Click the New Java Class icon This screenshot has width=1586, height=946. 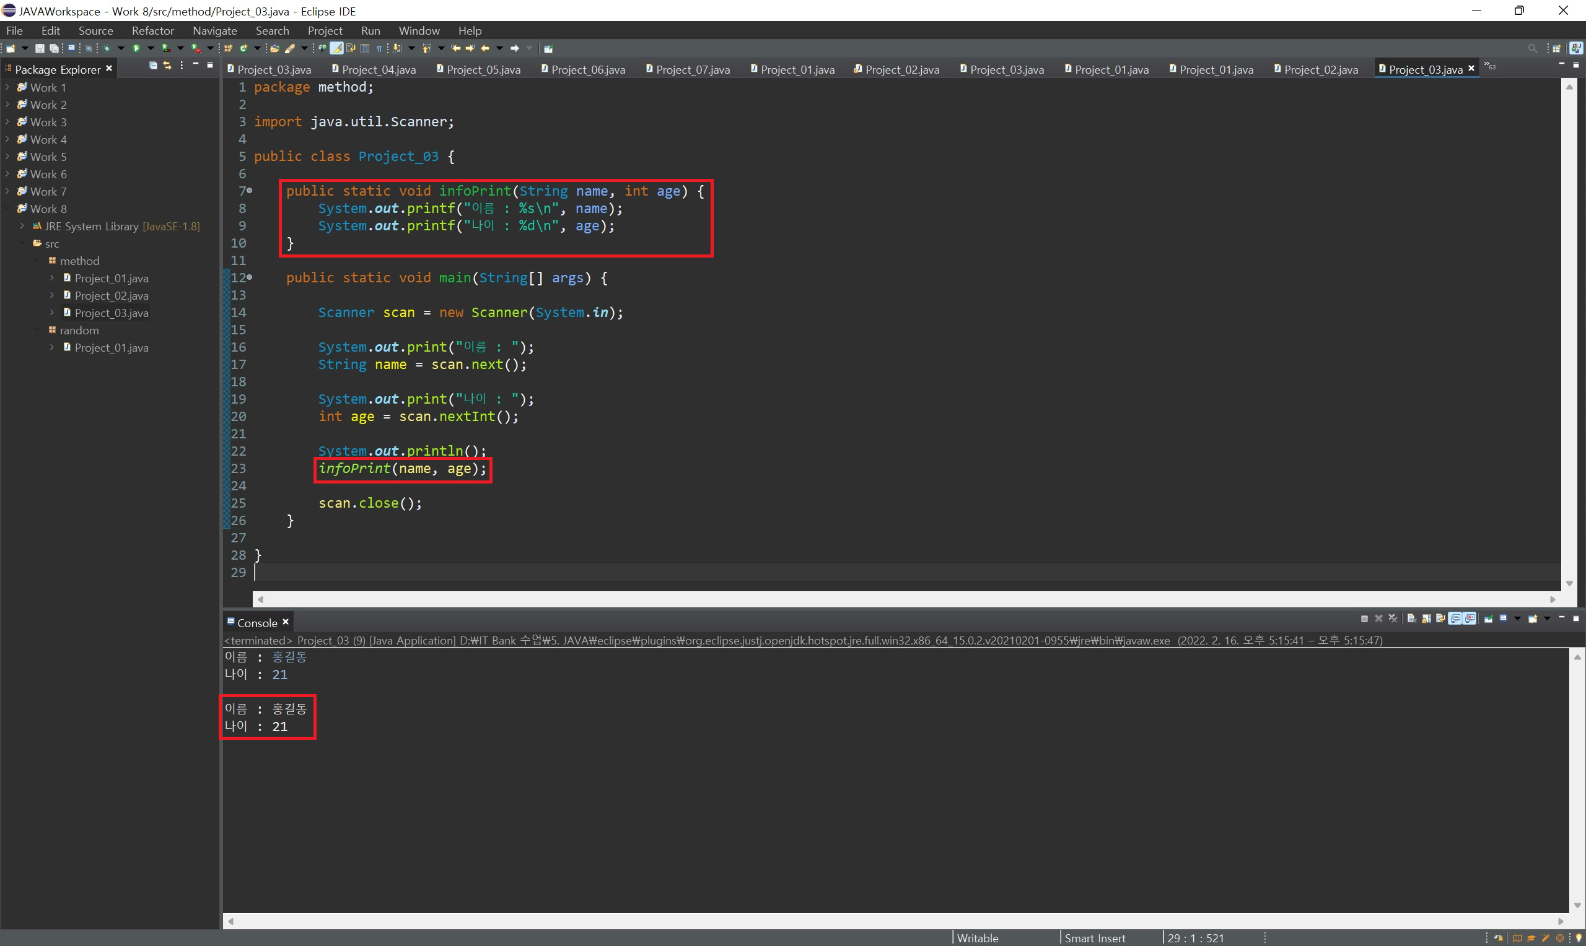243,48
